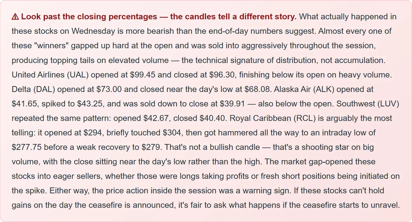Click Delta's closing price $68.08
This screenshot has width=412, height=222.
[257, 89]
